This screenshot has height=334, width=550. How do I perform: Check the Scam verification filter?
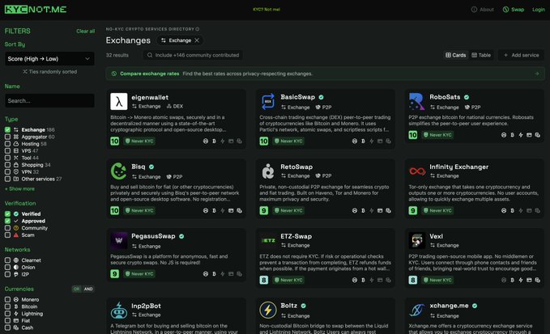click(7, 235)
